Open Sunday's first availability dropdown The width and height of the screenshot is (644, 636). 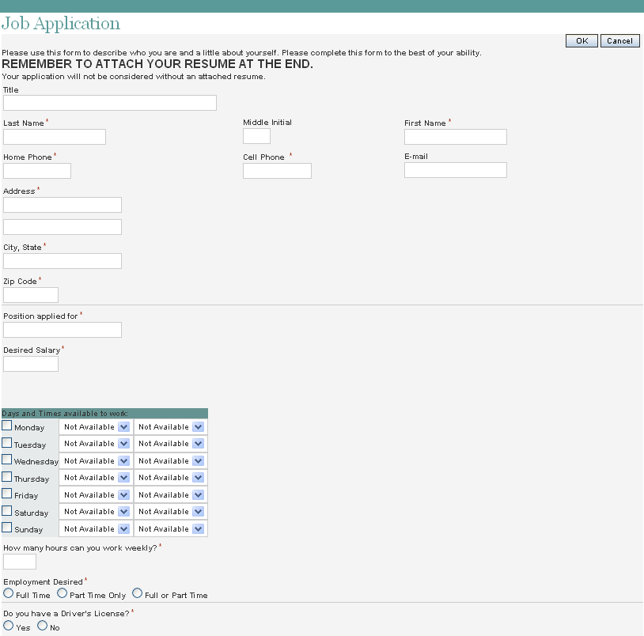(96, 529)
